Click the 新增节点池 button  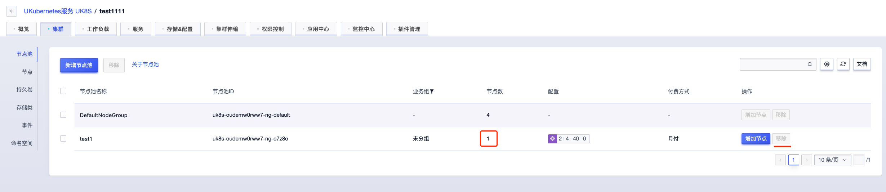[79, 65]
